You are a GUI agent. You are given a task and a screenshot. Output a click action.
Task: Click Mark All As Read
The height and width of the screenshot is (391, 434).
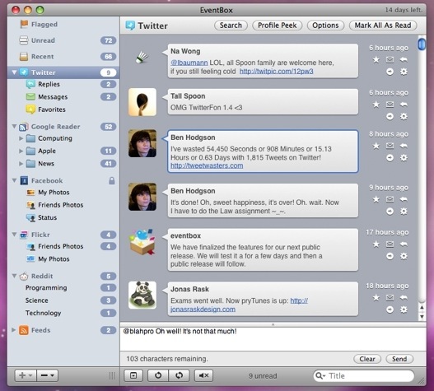[383, 26]
